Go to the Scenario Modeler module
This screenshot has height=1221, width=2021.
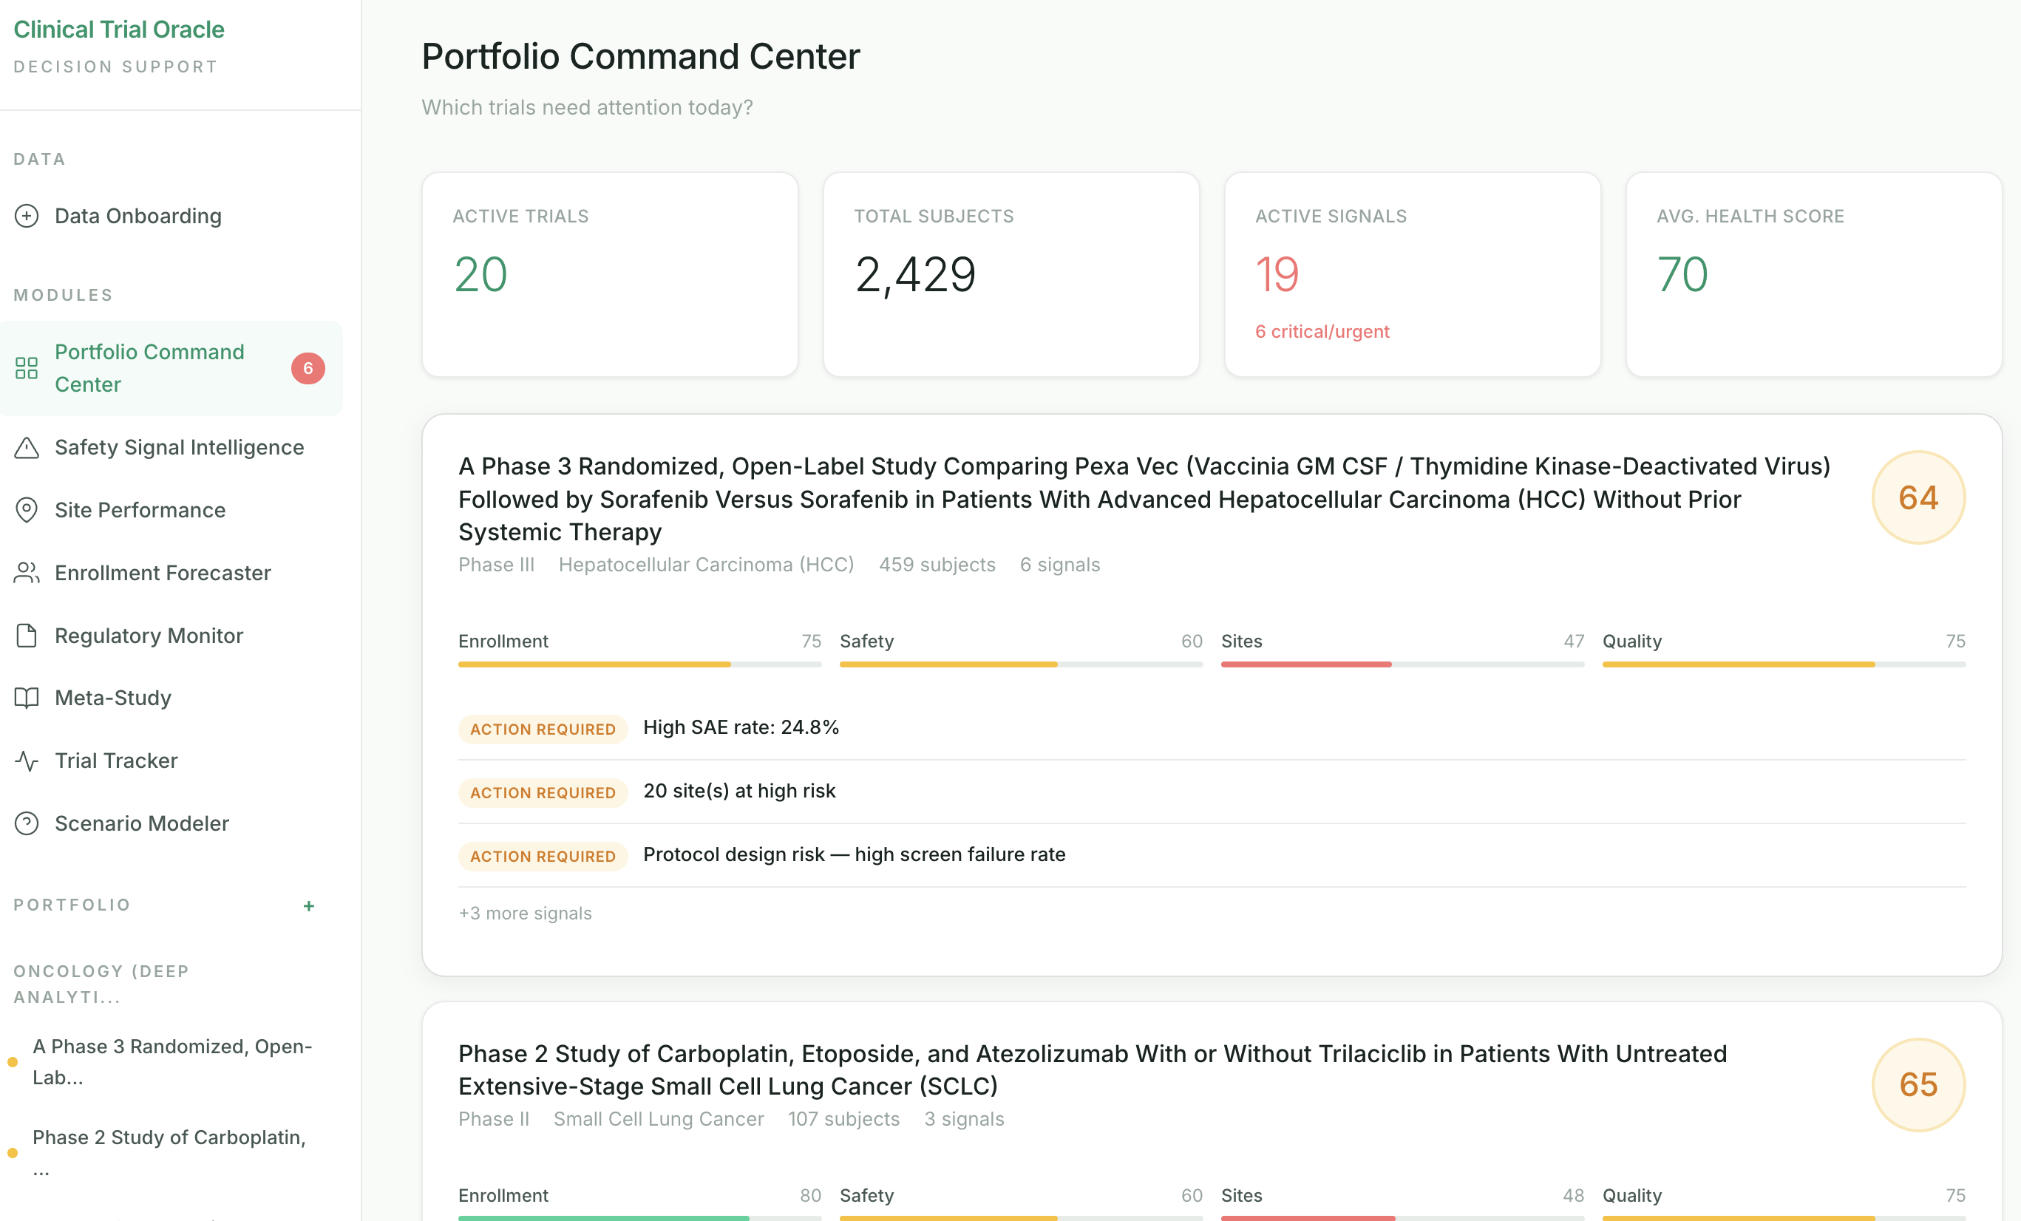pos(171,823)
